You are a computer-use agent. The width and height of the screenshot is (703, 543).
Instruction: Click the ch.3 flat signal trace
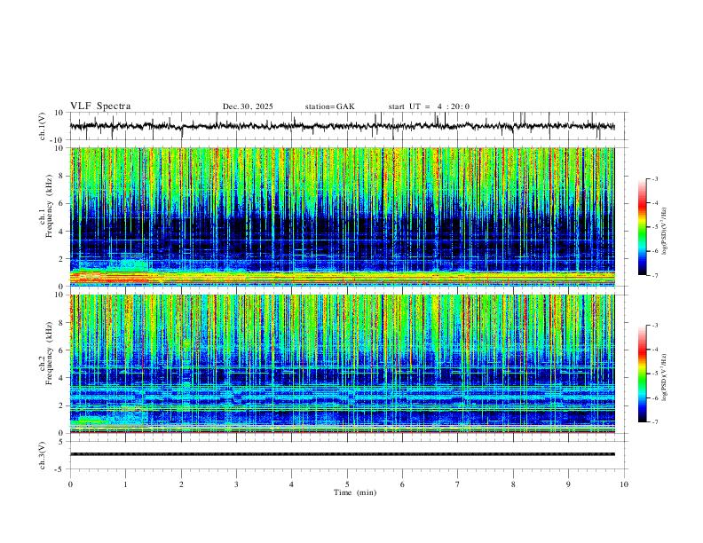pyautogui.click(x=342, y=454)
